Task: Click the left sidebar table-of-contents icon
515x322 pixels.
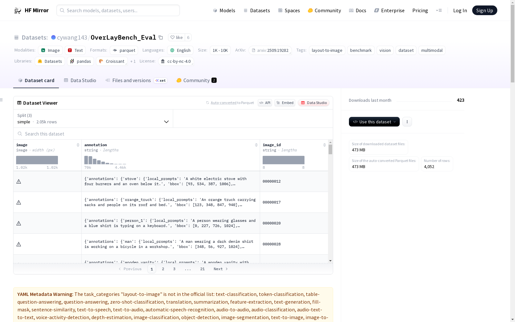Action: [x=1, y=100]
